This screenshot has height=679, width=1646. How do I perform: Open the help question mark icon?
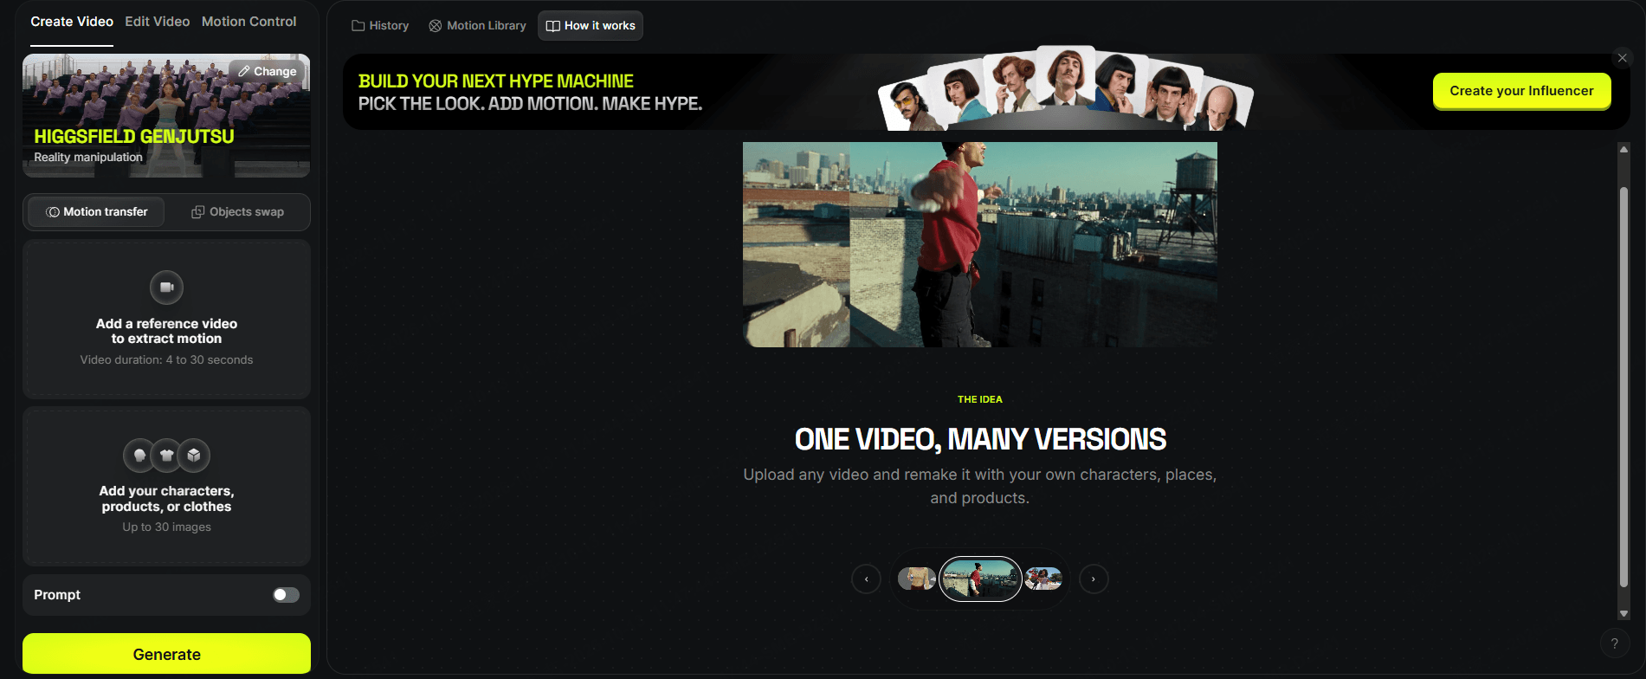pos(1614,643)
